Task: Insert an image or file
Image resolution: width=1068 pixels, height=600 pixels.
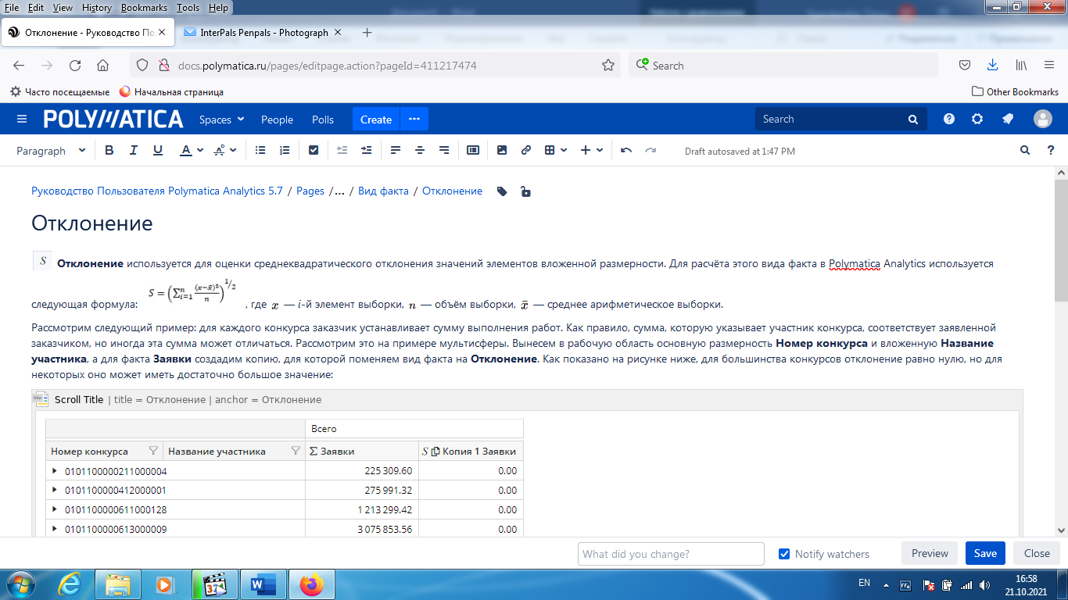Action: 502,151
